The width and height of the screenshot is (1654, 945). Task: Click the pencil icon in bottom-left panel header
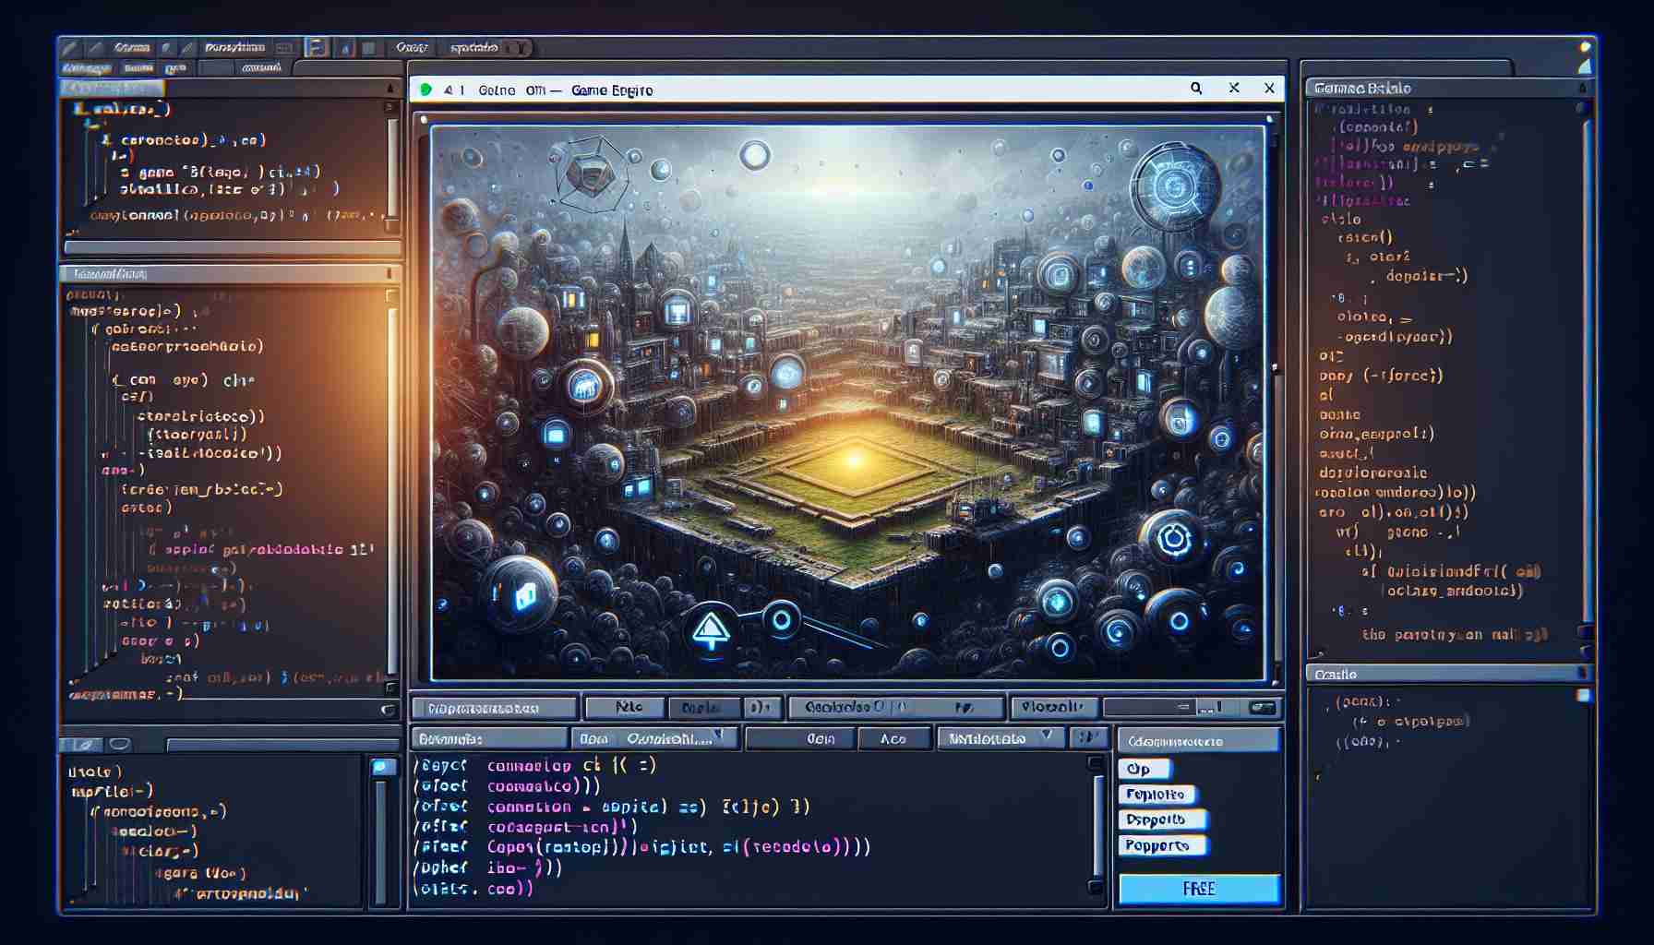83,744
